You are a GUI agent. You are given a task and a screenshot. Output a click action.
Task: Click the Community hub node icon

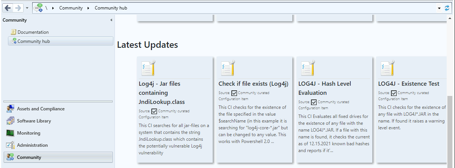(x=13, y=41)
